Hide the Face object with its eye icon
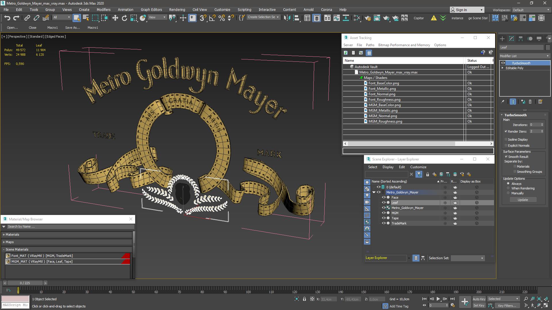Screen dimensions: 552x310 click(384, 197)
